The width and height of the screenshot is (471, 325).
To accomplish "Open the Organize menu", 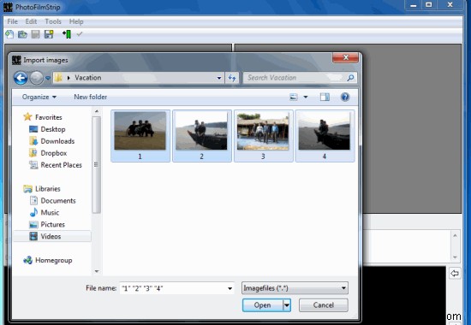I will click(39, 97).
